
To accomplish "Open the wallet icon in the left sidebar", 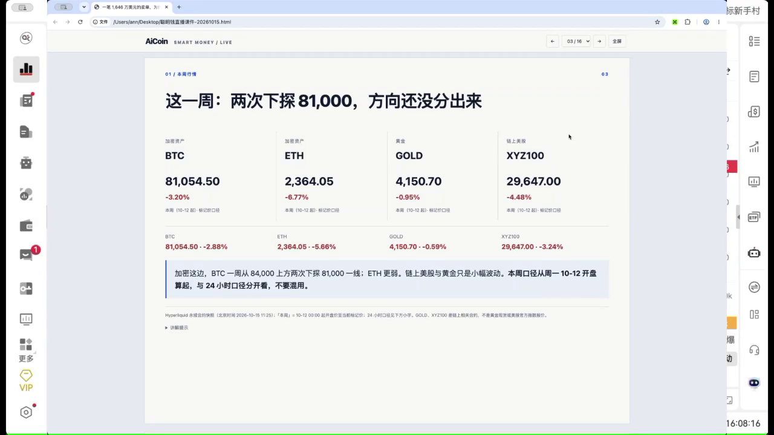I will [26, 226].
